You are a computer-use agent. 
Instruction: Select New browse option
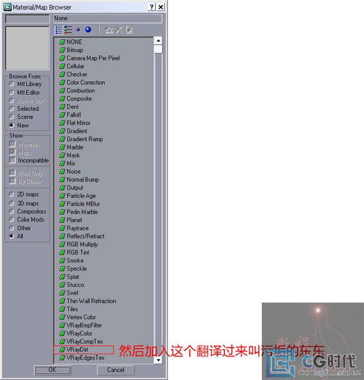tap(18, 126)
